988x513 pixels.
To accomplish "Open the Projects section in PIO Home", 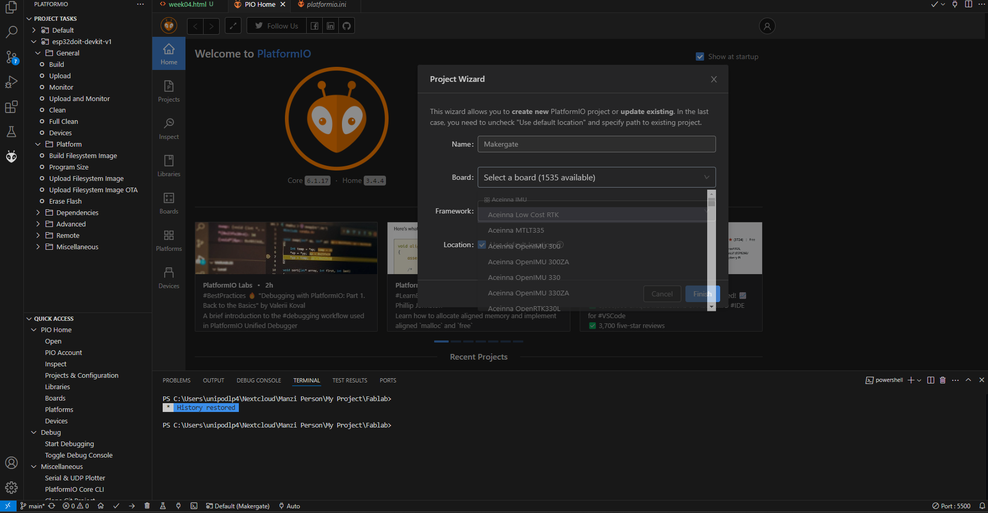I will pos(169,91).
